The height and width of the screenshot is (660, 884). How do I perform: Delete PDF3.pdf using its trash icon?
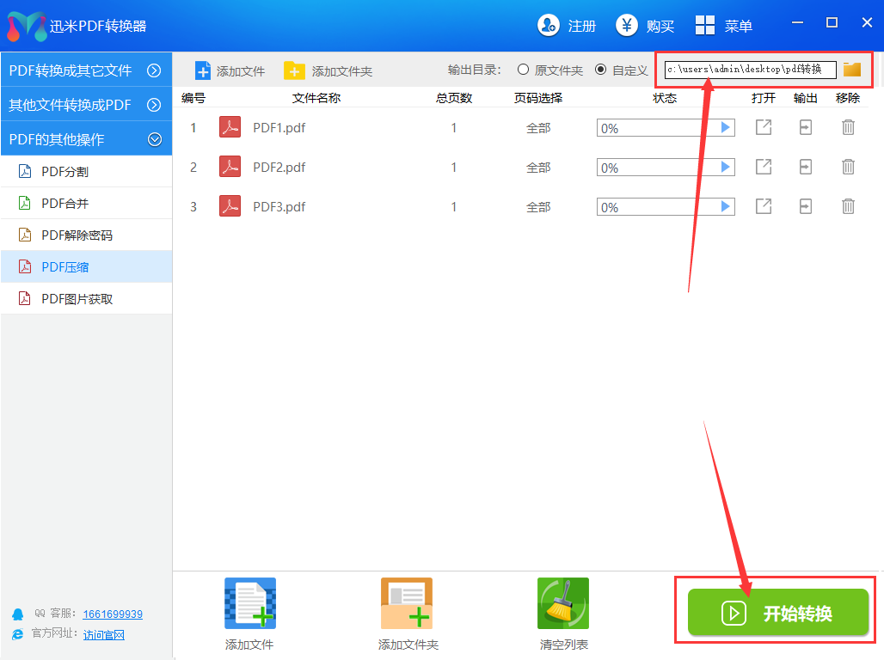point(848,206)
